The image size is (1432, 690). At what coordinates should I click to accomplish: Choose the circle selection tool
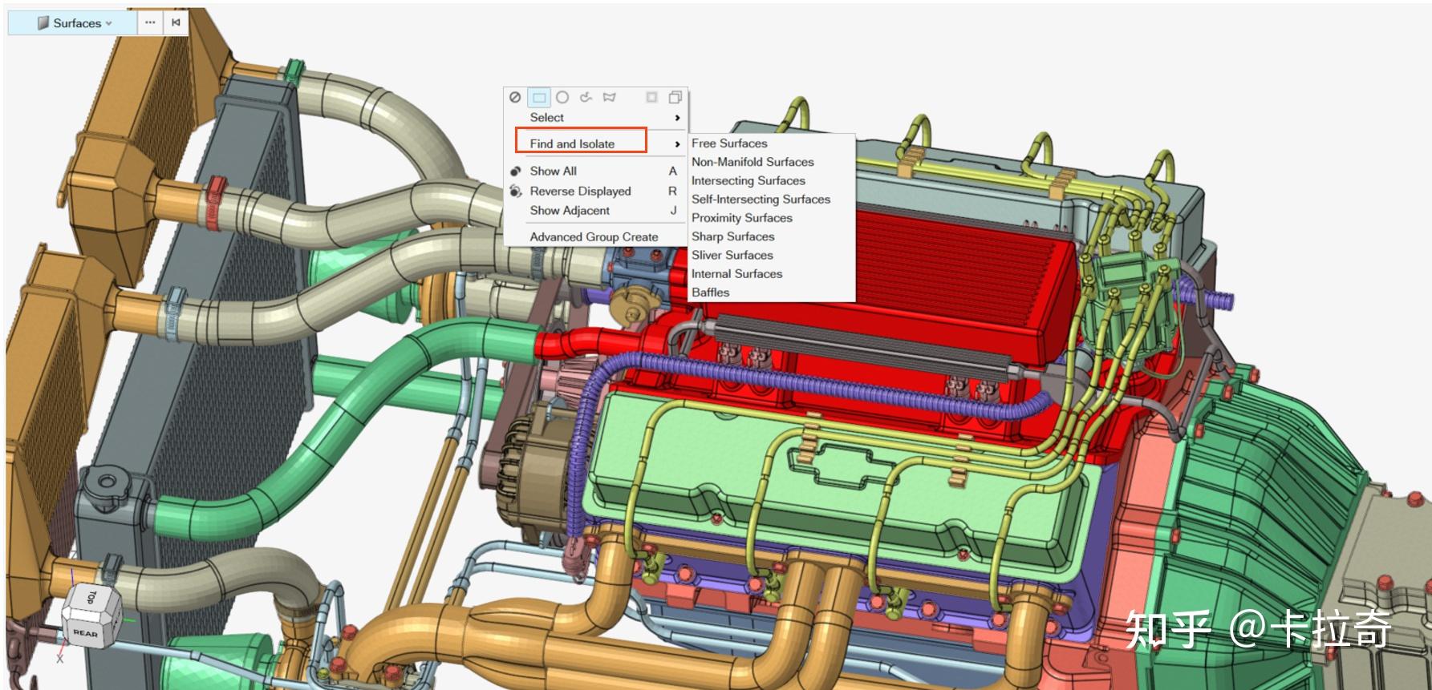(562, 97)
